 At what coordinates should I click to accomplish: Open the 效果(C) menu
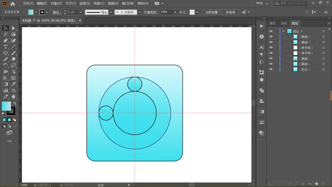point(99,3)
